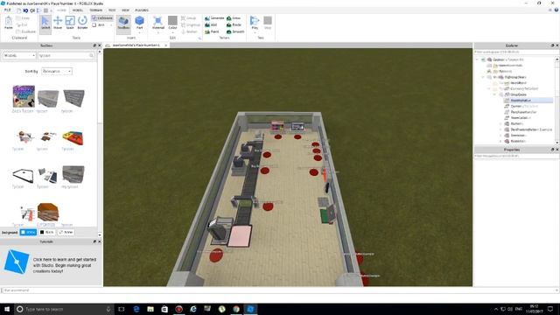
Task: Select the None background option
Action: (x=66, y=232)
